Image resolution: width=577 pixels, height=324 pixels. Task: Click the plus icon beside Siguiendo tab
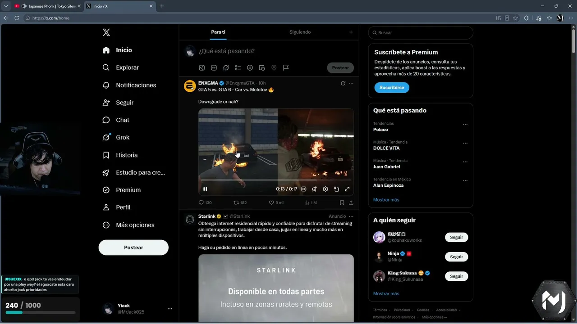[x=351, y=32]
